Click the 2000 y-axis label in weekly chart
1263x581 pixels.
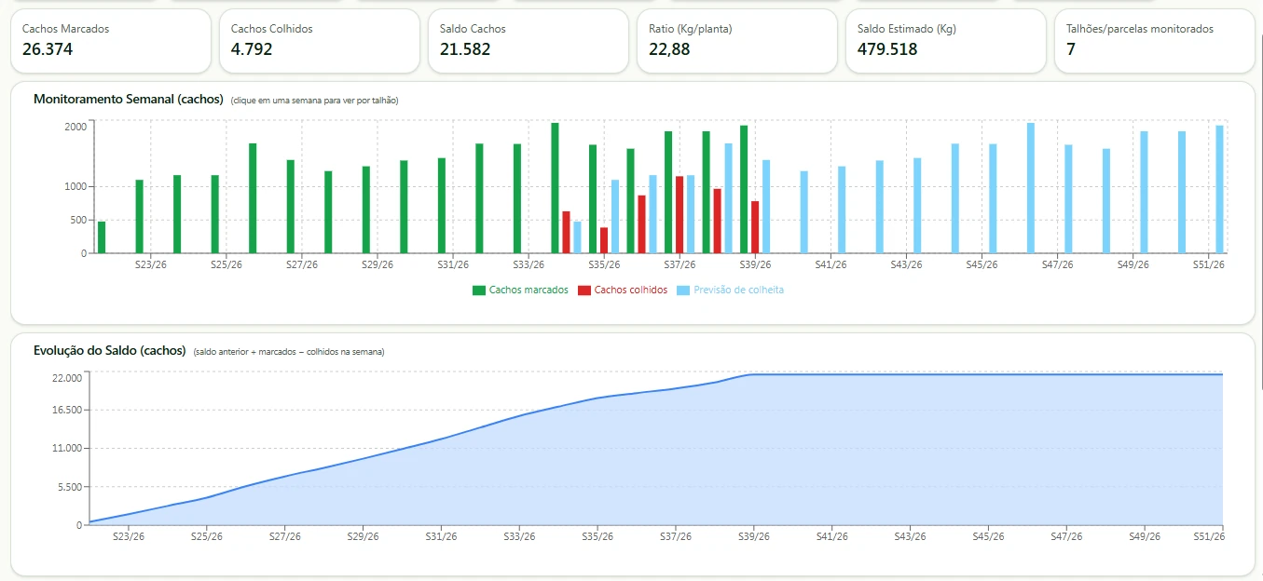76,126
